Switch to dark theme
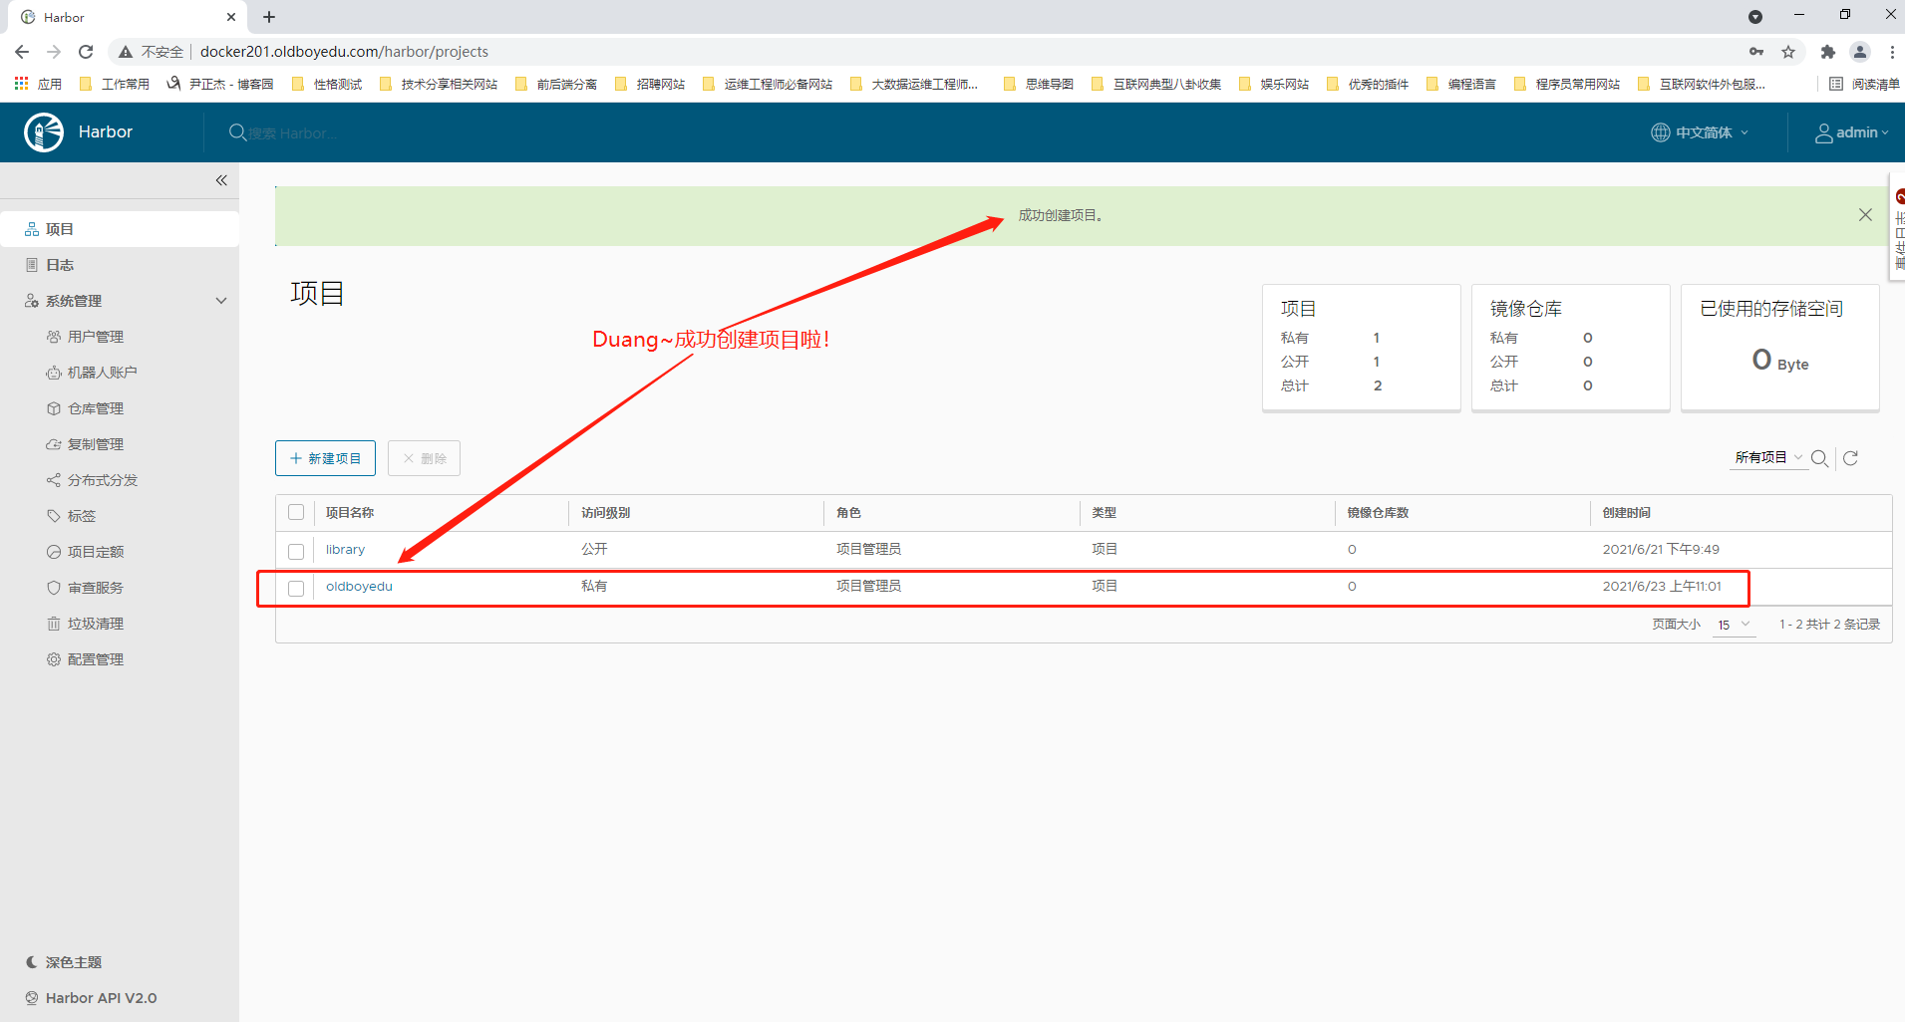Image resolution: width=1905 pixels, height=1022 pixels. [x=73, y=962]
